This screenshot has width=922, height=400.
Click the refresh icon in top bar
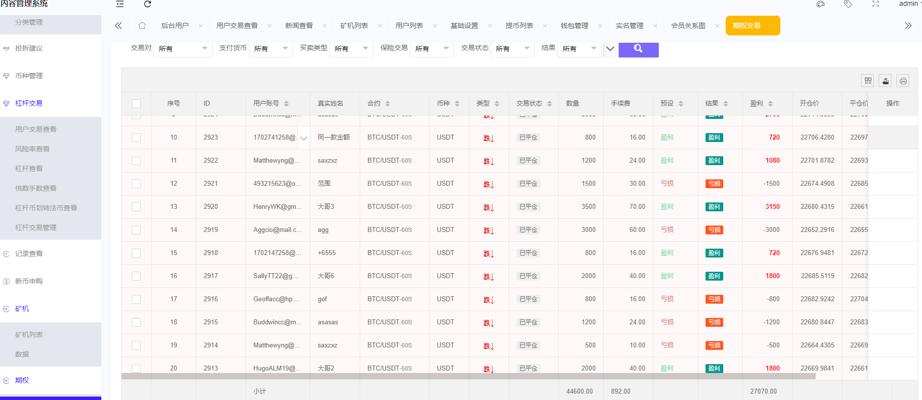[147, 4]
